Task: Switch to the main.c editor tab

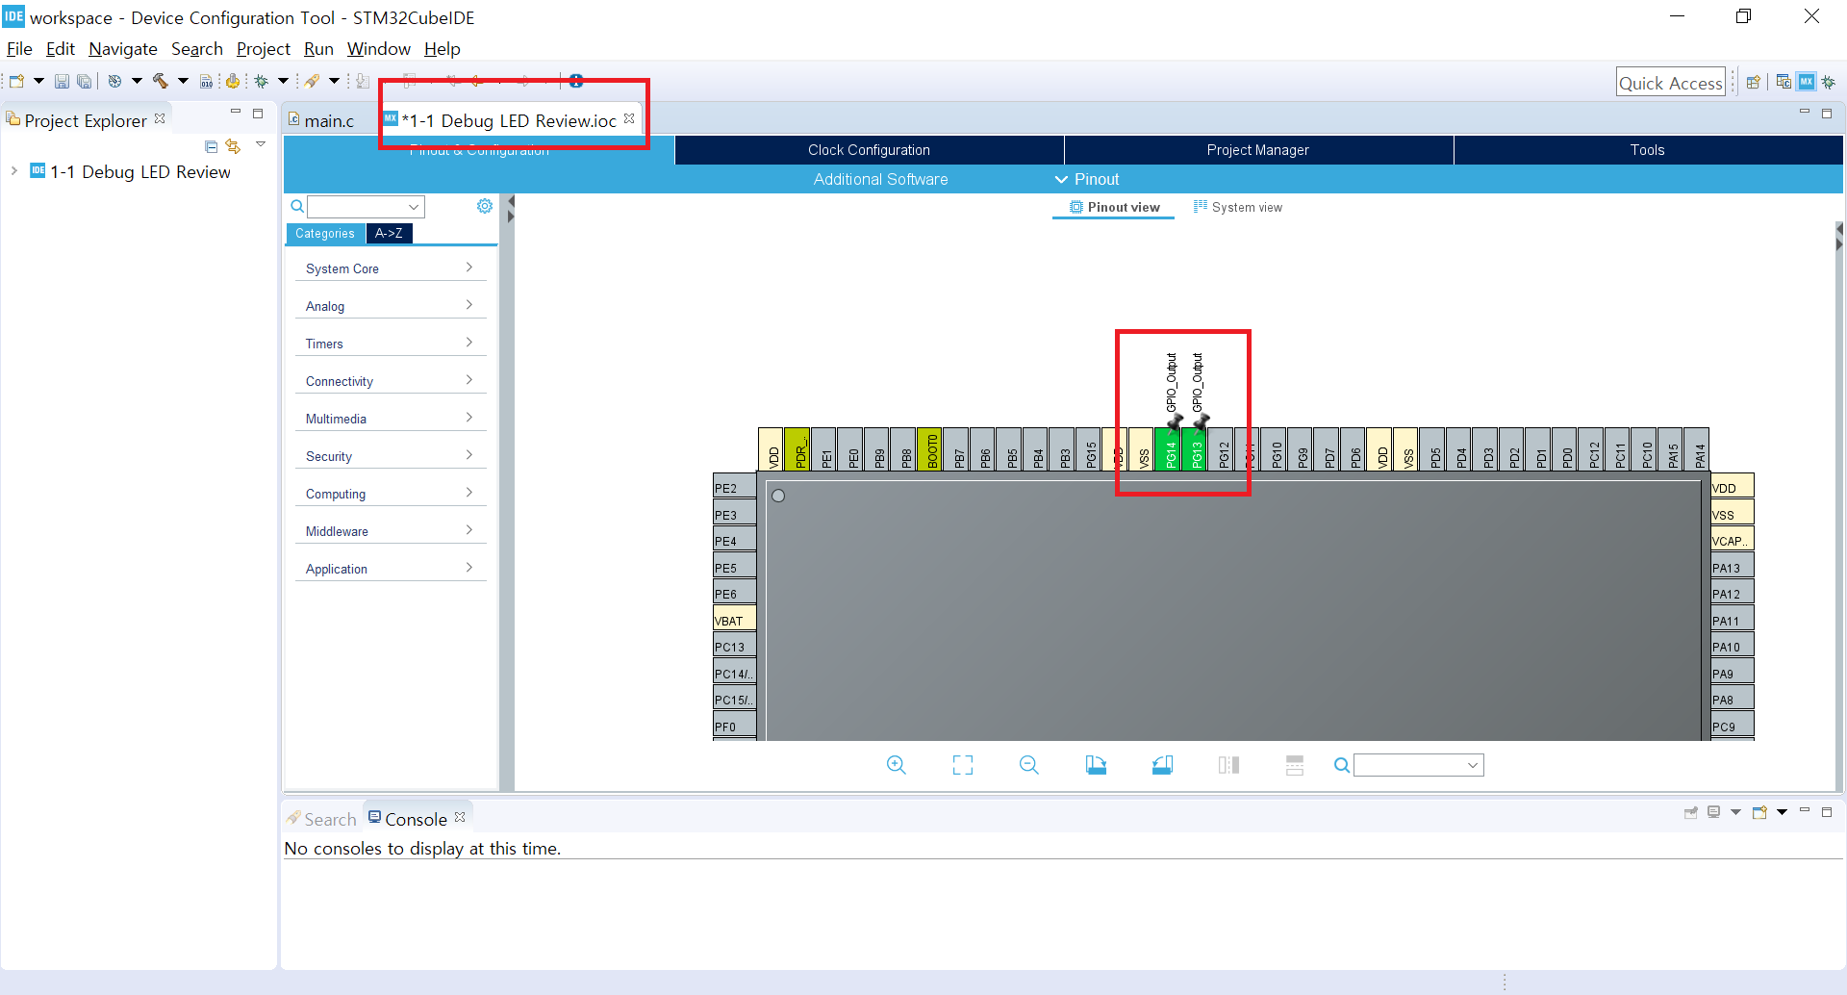Action: point(321,120)
